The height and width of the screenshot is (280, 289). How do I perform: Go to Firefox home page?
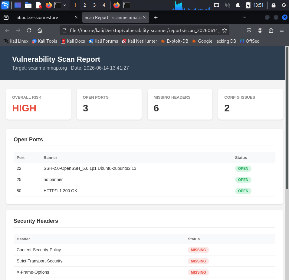point(40,30)
